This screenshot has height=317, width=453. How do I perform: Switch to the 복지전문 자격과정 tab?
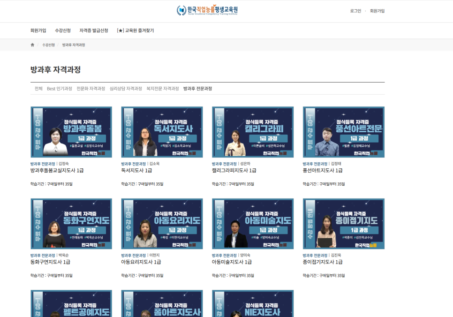click(x=163, y=89)
